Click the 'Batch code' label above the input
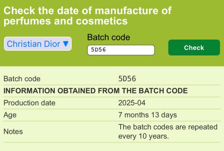This screenshot has width=224, height=151. (108, 37)
